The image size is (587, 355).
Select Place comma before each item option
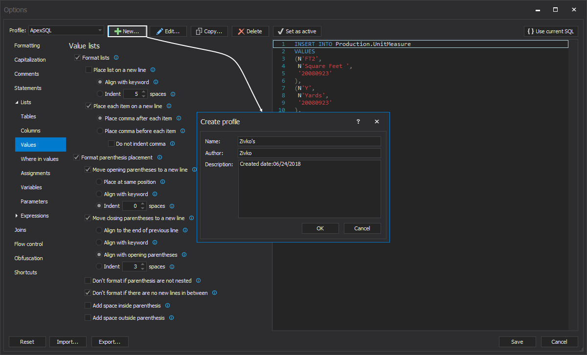tap(100, 131)
